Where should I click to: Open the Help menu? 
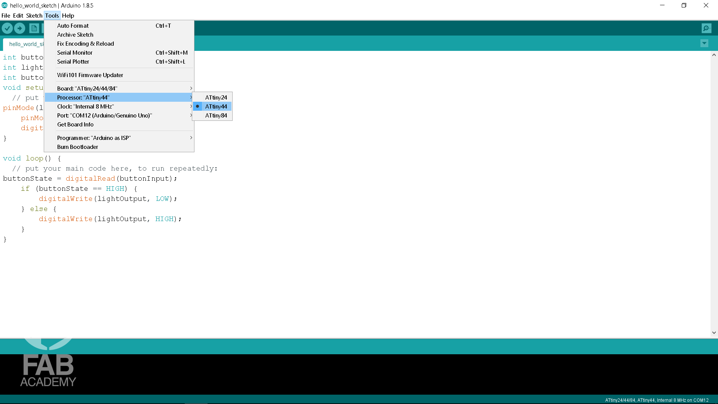pos(68,15)
